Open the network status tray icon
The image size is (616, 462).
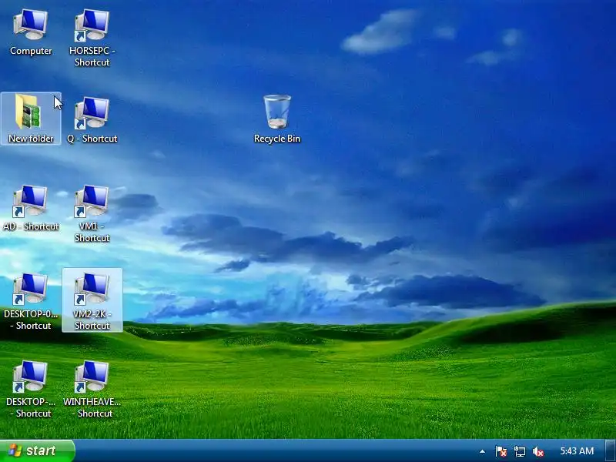coord(519,451)
